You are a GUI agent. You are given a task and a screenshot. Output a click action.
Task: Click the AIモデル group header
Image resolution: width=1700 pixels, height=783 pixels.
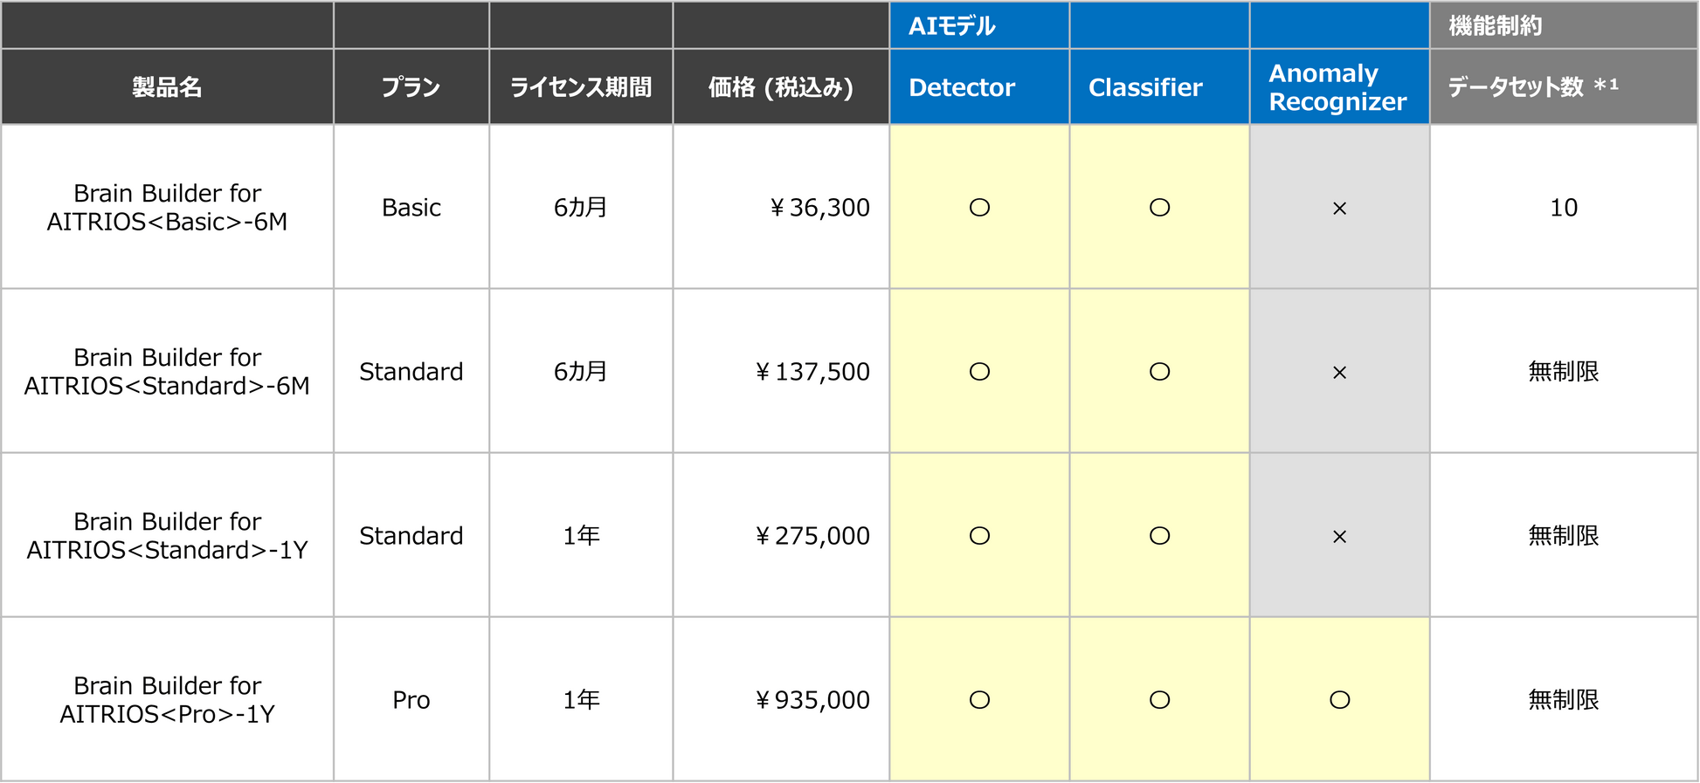[x=952, y=26]
